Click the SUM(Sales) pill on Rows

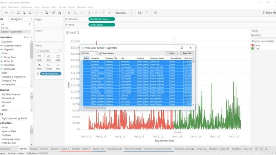click(x=102, y=25)
